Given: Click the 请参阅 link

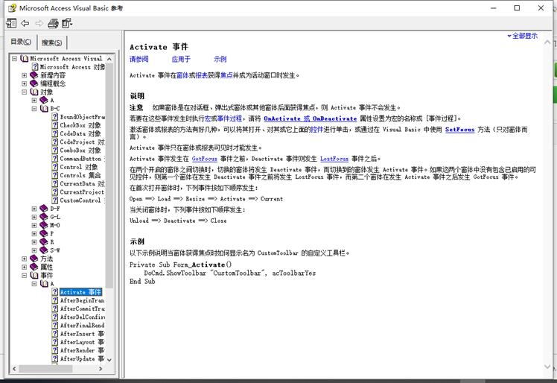Looking at the screenshot, I should (x=139, y=59).
